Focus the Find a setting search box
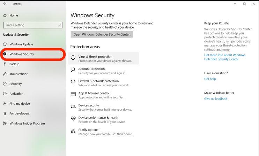The image size is (259, 156). 33,25
